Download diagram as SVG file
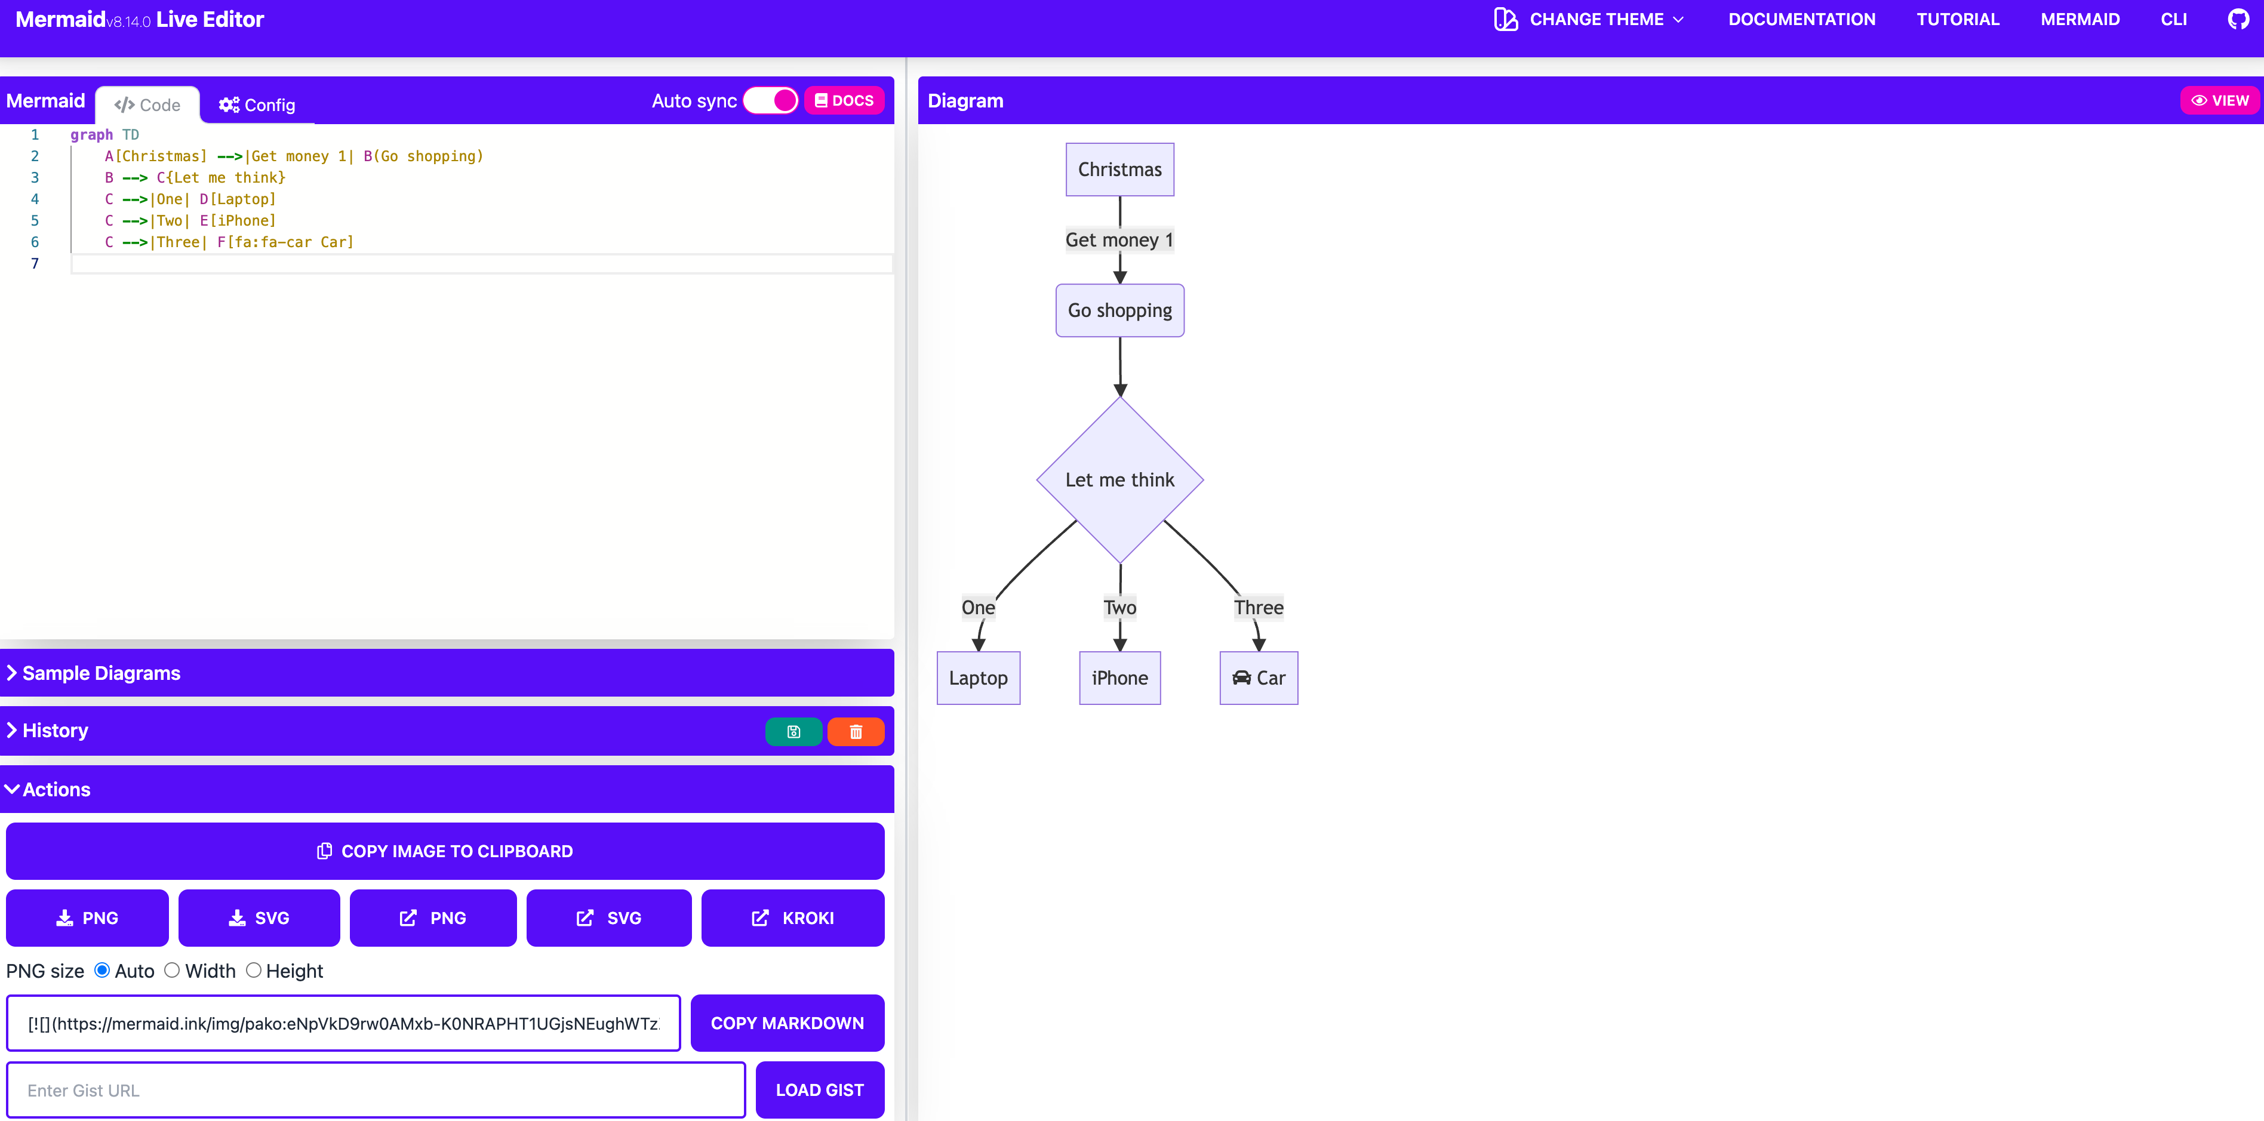Image resolution: width=2264 pixels, height=1121 pixels. click(x=259, y=918)
